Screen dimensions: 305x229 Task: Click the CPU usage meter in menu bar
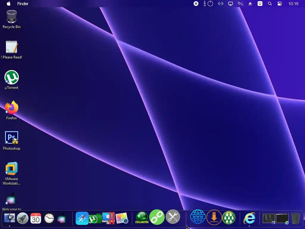click(x=208, y=4)
